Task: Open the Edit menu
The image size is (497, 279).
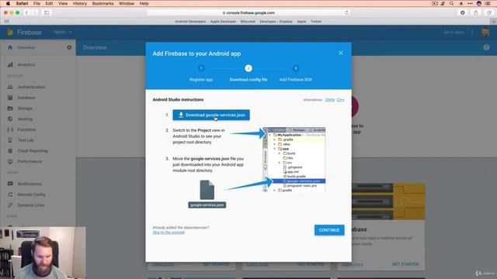Action: click(x=49, y=3)
